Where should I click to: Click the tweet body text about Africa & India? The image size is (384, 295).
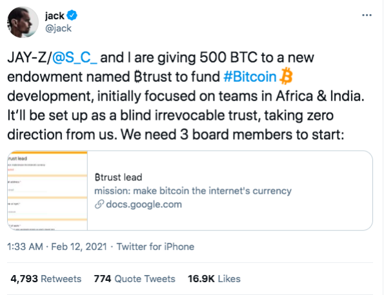[186, 96]
